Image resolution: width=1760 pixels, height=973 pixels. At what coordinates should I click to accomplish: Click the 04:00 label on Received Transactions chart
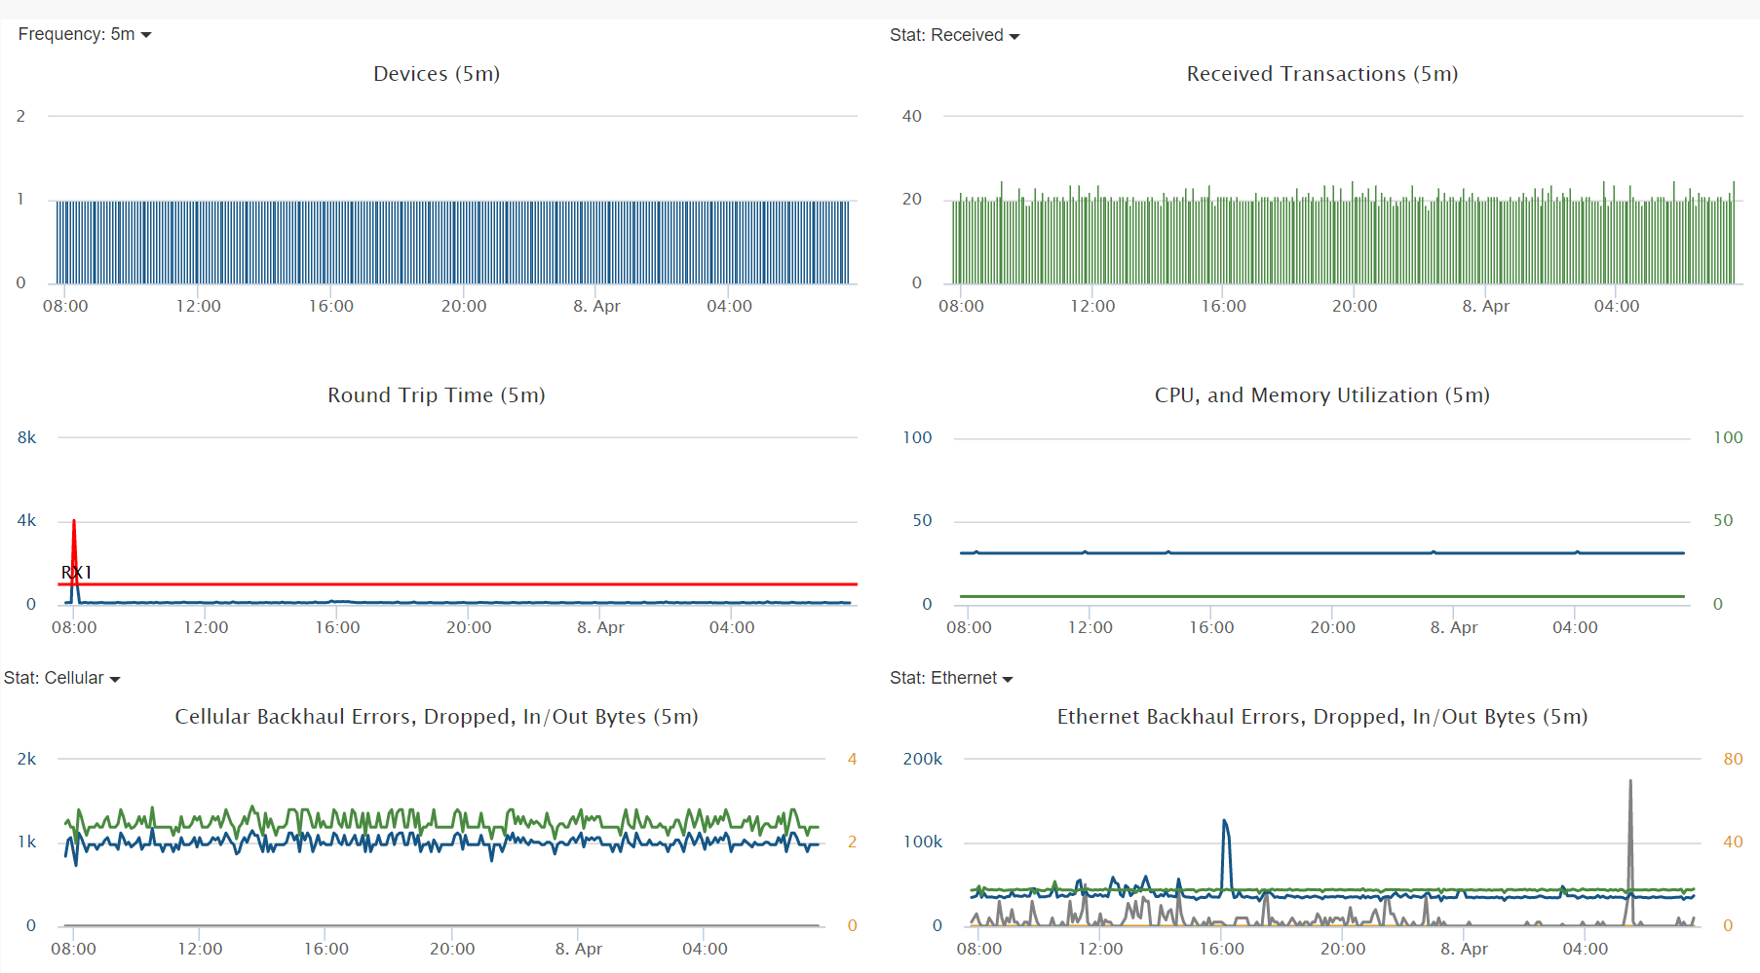click(x=1617, y=306)
